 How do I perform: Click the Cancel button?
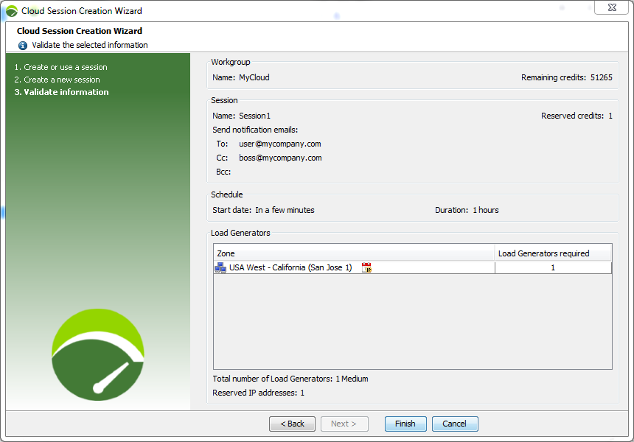point(455,424)
